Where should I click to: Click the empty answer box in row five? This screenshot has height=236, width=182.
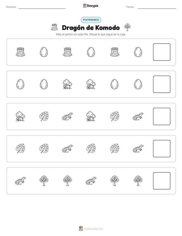[x=162, y=181]
